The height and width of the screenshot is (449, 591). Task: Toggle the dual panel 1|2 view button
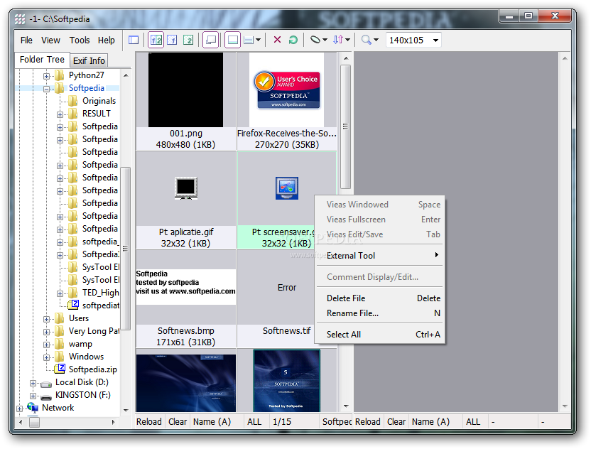[x=156, y=40]
